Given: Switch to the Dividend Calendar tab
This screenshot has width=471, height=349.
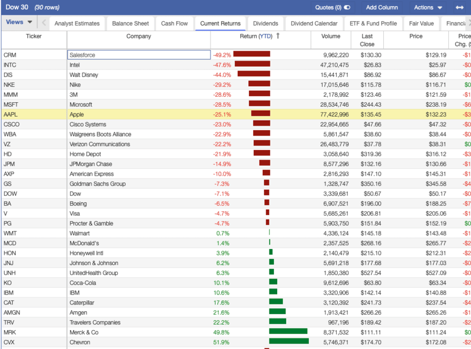Looking at the screenshot, I should (314, 23).
